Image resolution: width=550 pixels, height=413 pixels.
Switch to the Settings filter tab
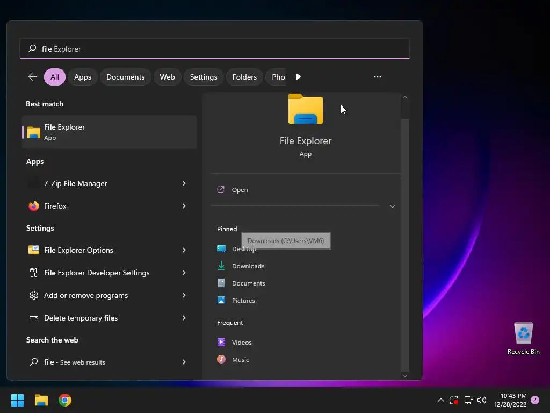click(x=204, y=77)
